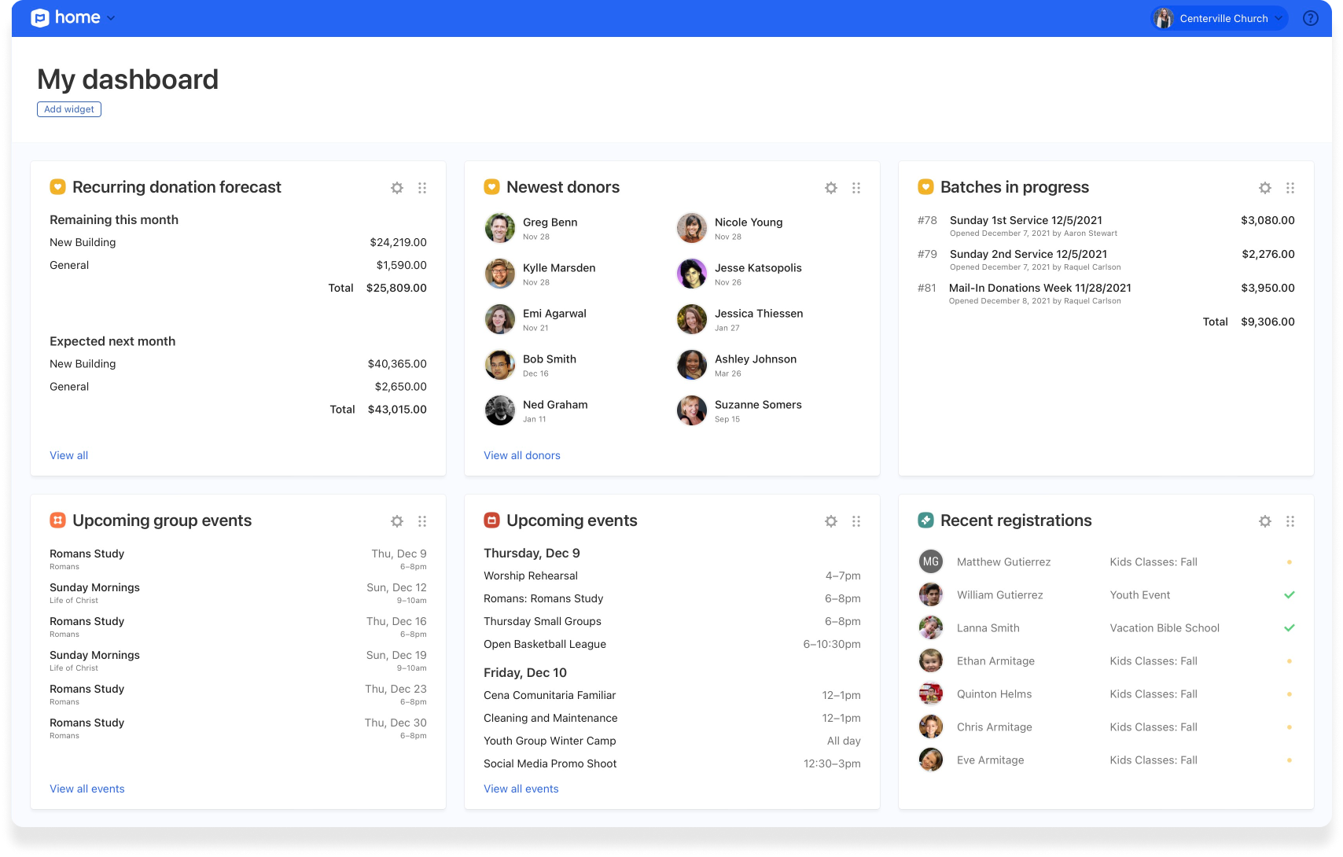Open settings gear for Recurring donation forecast

click(x=397, y=188)
